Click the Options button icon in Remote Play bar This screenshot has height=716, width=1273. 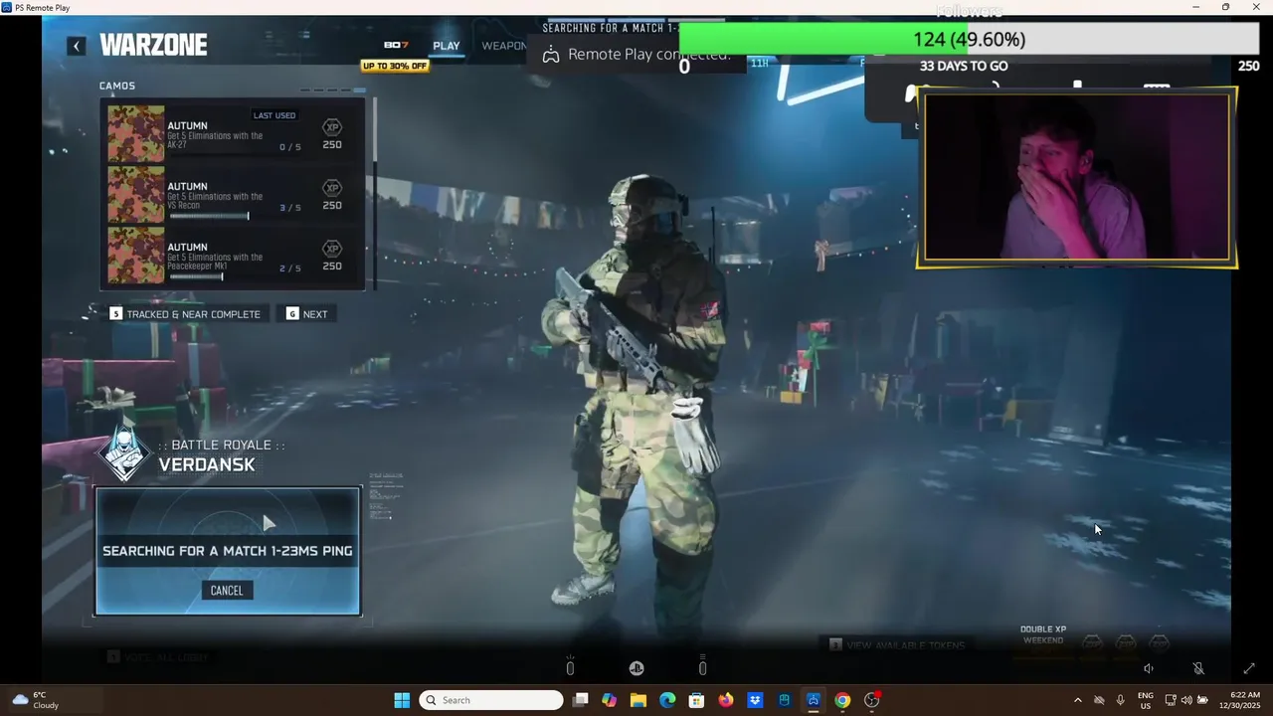pos(702,667)
